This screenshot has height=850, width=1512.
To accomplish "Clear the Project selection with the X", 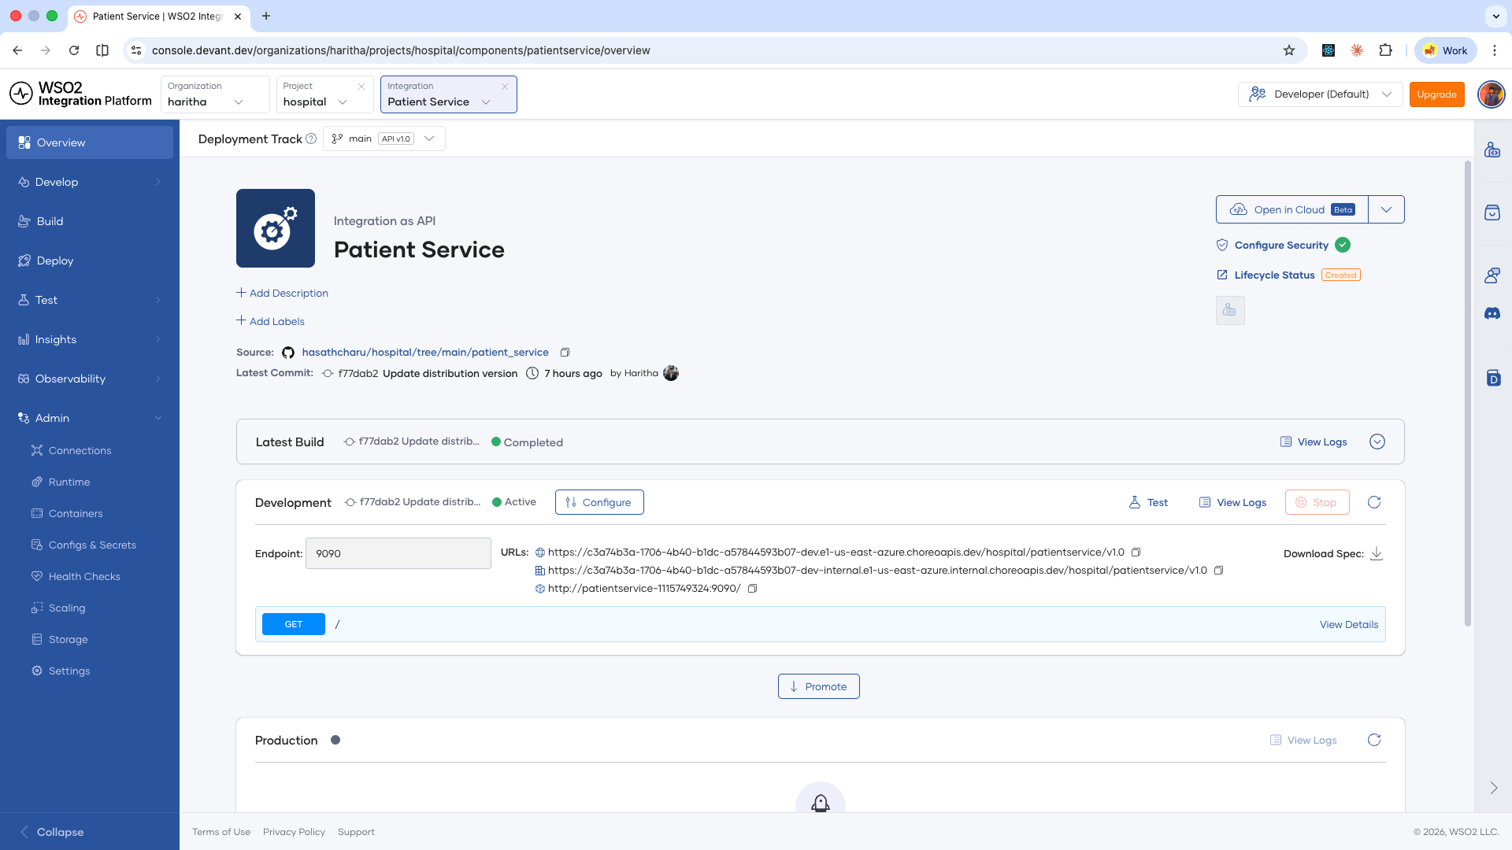I will pyautogui.click(x=361, y=87).
